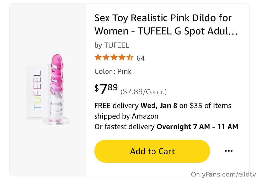
Task: Click 'Overnight 7 AM - 11 AM' delivery option
Action: [x=197, y=127]
